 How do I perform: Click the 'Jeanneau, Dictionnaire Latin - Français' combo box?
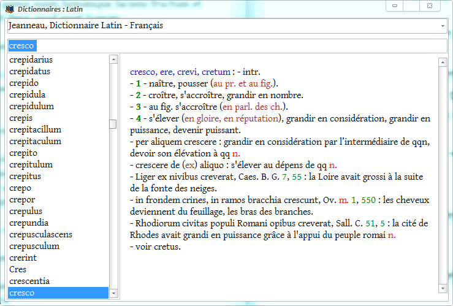point(227,26)
